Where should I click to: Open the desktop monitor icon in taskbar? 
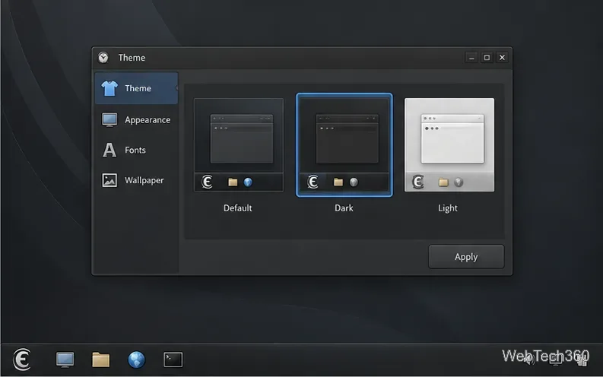point(65,360)
